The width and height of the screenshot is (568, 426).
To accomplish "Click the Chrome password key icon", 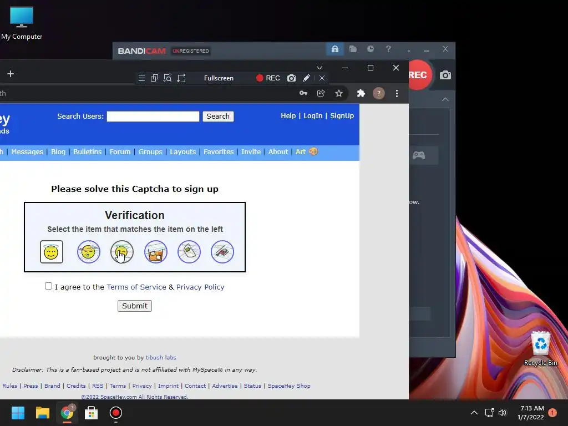I will pyautogui.click(x=303, y=93).
